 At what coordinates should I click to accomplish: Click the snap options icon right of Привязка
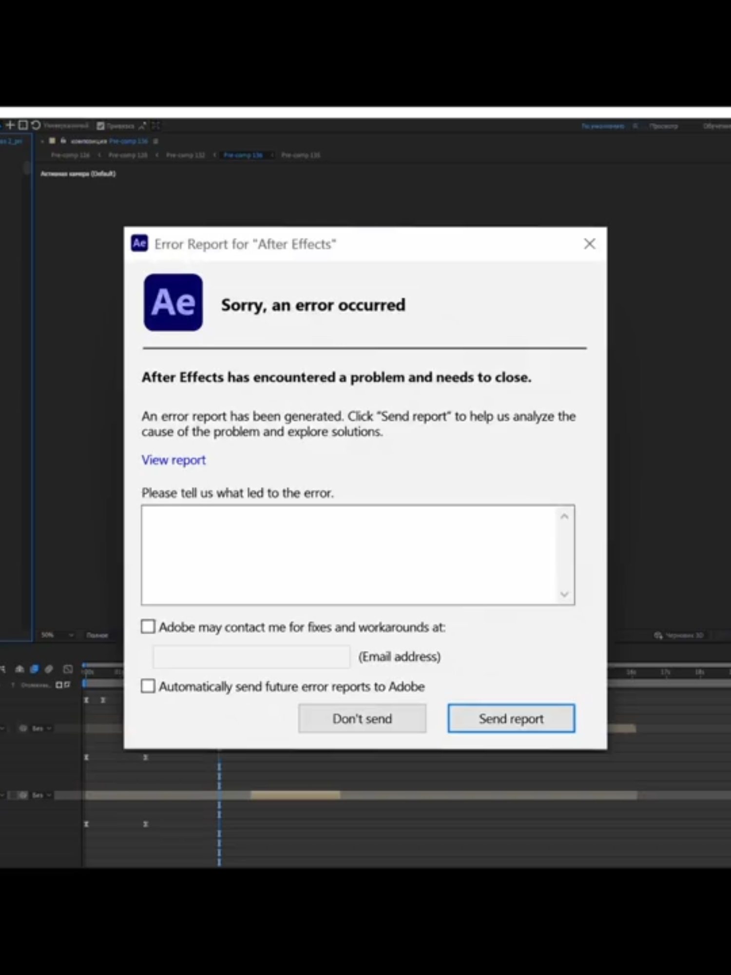[142, 126]
